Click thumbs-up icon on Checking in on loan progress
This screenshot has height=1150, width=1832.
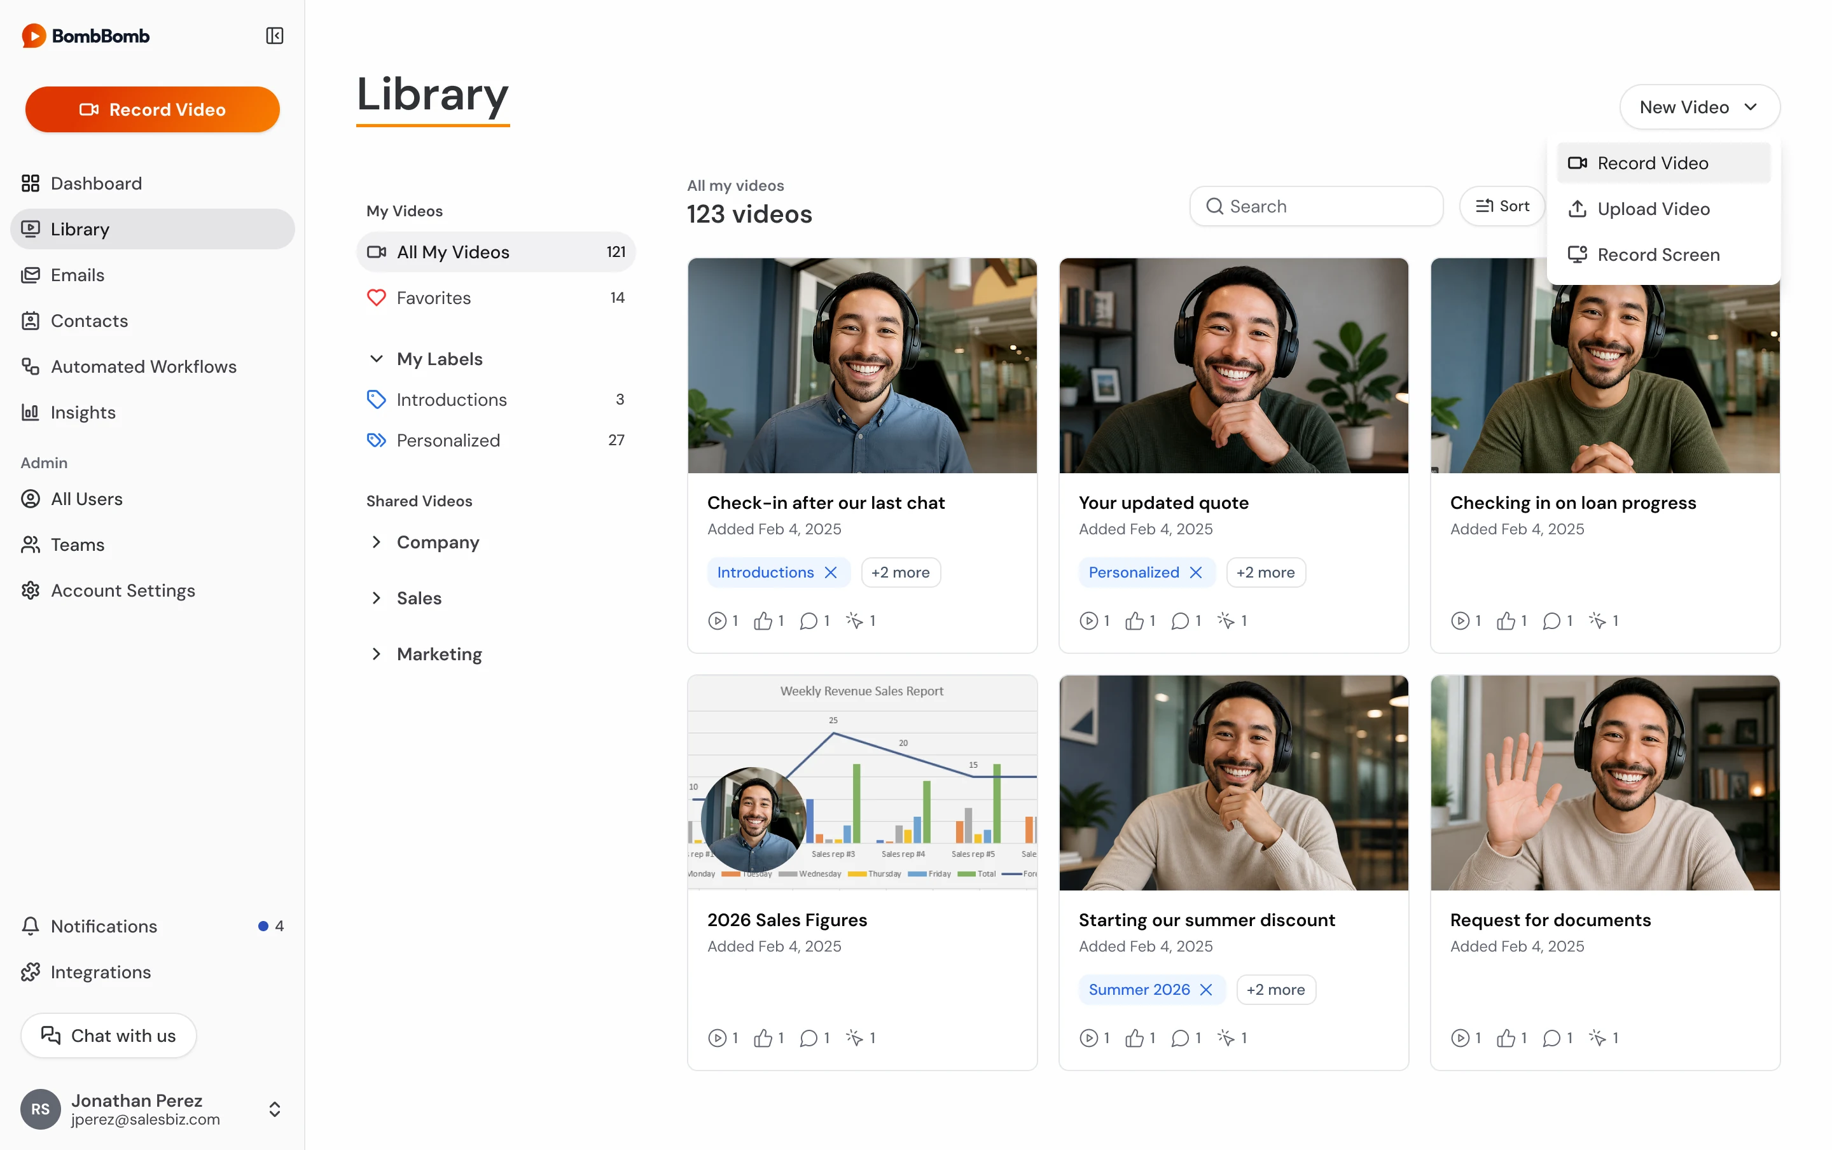[x=1506, y=621]
